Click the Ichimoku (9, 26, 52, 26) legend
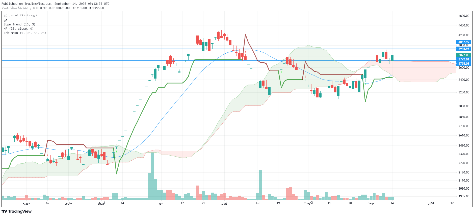Image resolution: width=474 pixels, height=216 pixels. coord(25,33)
